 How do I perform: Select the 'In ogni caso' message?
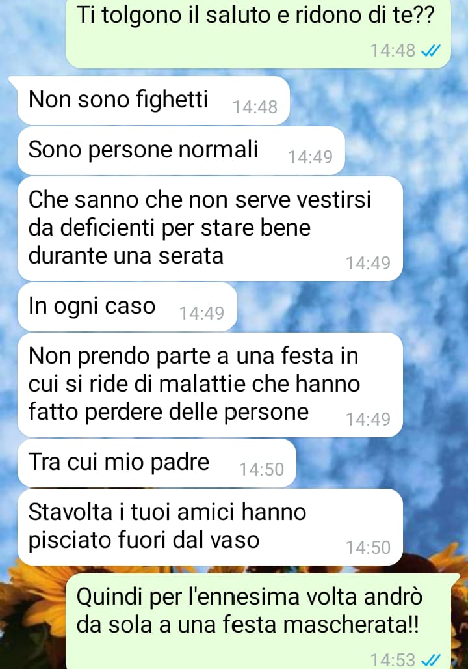tap(127, 307)
